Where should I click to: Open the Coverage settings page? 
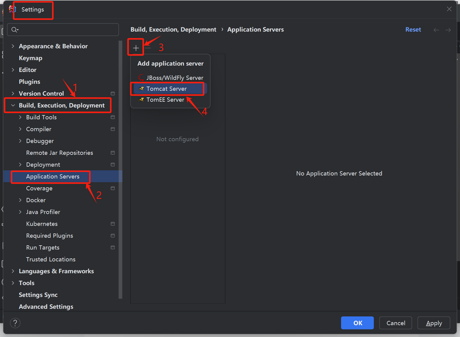coord(39,188)
